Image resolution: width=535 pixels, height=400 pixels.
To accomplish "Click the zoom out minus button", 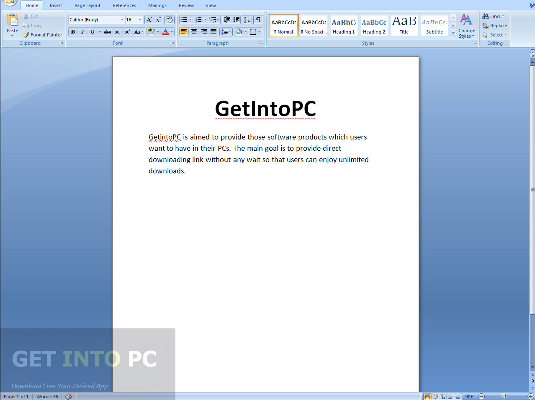I will [x=481, y=397].
